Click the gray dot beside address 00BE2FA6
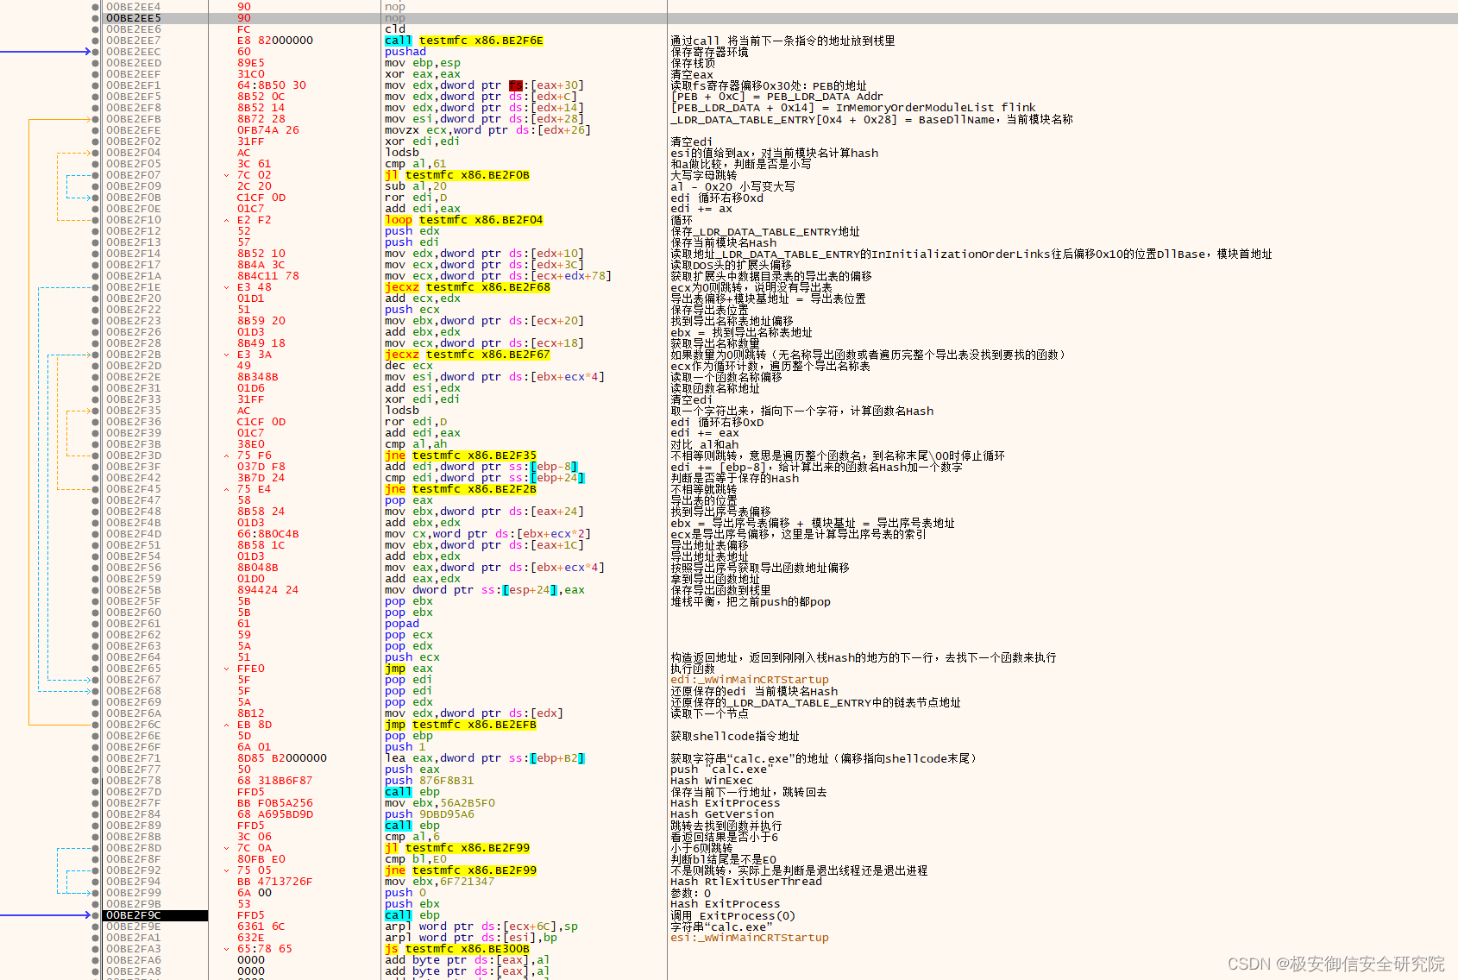Screen dimensions: 1458x980 click(95, 959)
